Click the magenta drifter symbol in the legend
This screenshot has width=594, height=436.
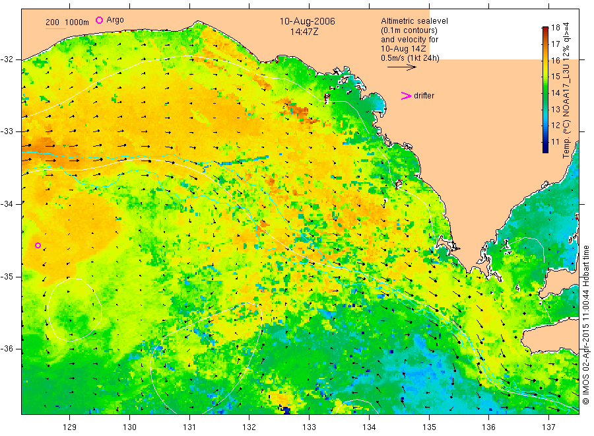(406, 96)
